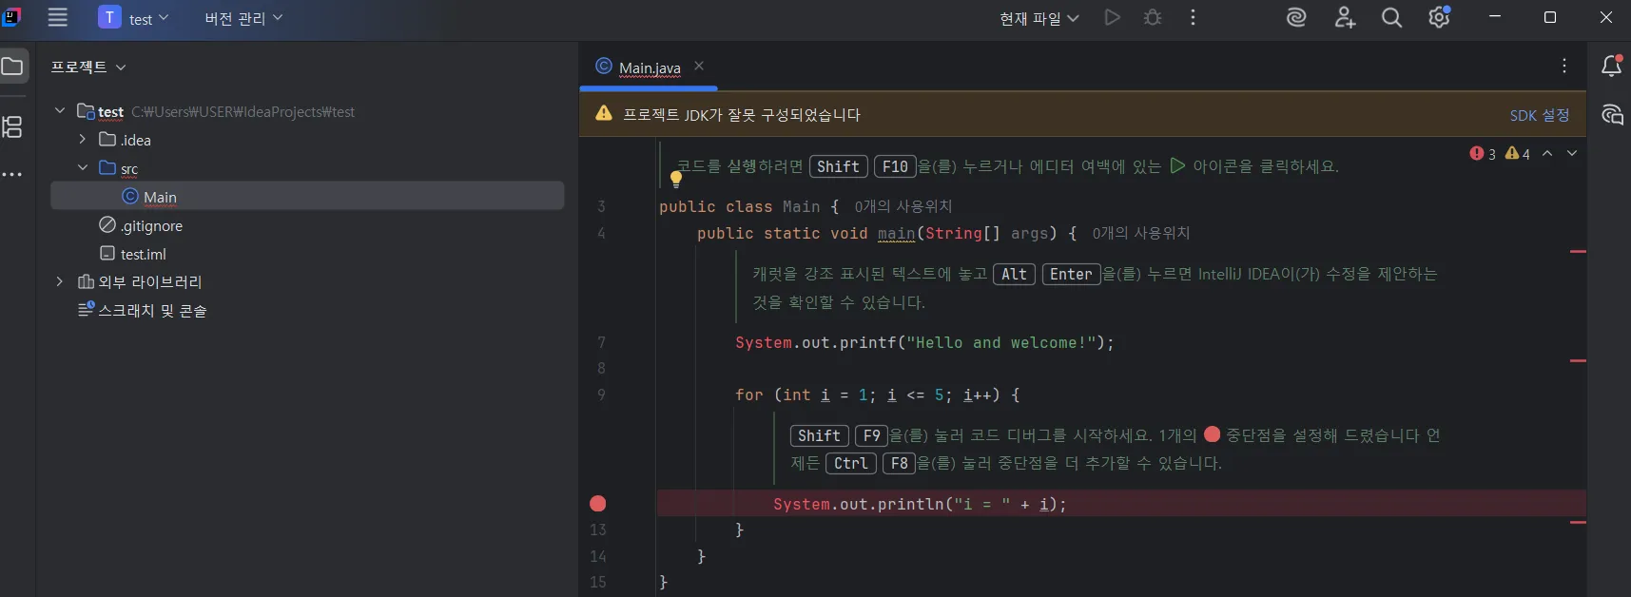This screenshot has width=1631, height=597.
Task: Click the IntelliJ IDEA app logo
Action: tap(11, 17)
